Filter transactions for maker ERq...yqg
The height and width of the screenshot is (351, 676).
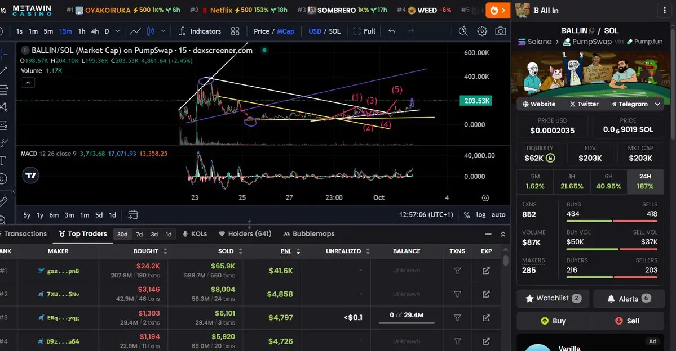click(x=457, y=317)
